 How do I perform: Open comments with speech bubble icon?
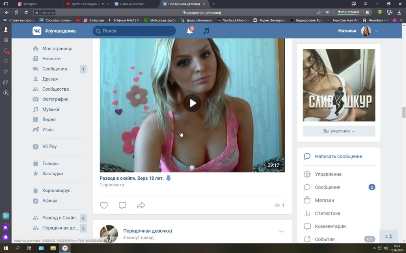(123, 205)
